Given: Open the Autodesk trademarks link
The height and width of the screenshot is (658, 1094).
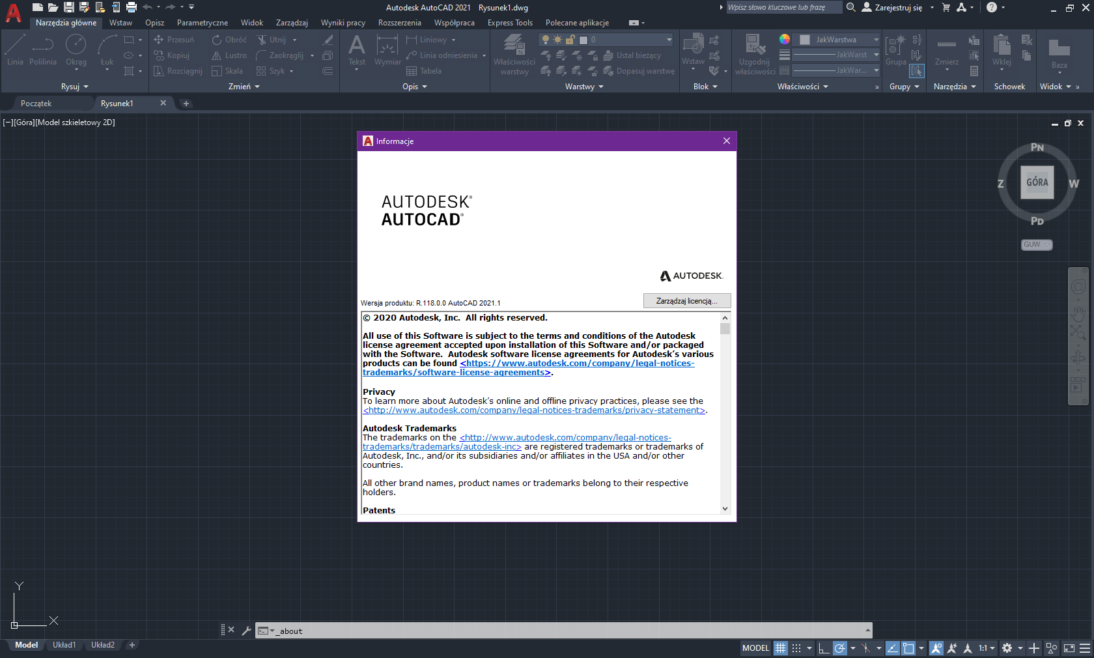Looking at the screenshot, I should tap(517, 442).
